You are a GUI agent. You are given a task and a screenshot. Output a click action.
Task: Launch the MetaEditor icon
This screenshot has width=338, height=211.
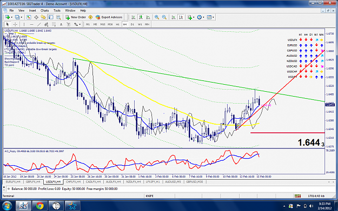pyautogui.click(x=90, y=17)
